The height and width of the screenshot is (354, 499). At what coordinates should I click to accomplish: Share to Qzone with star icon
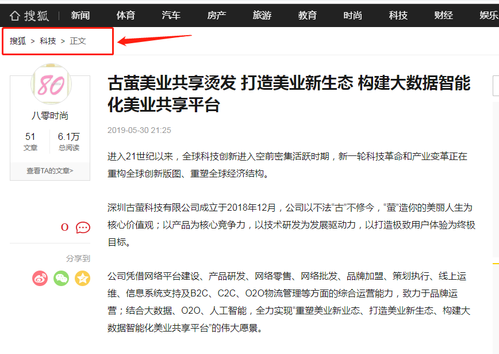click(x=83, y=279)
